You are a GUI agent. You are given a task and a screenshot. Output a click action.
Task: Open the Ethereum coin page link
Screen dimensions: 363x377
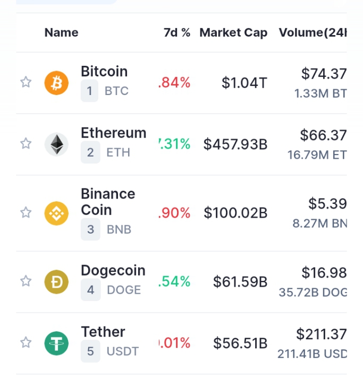[x=114, y=133]
